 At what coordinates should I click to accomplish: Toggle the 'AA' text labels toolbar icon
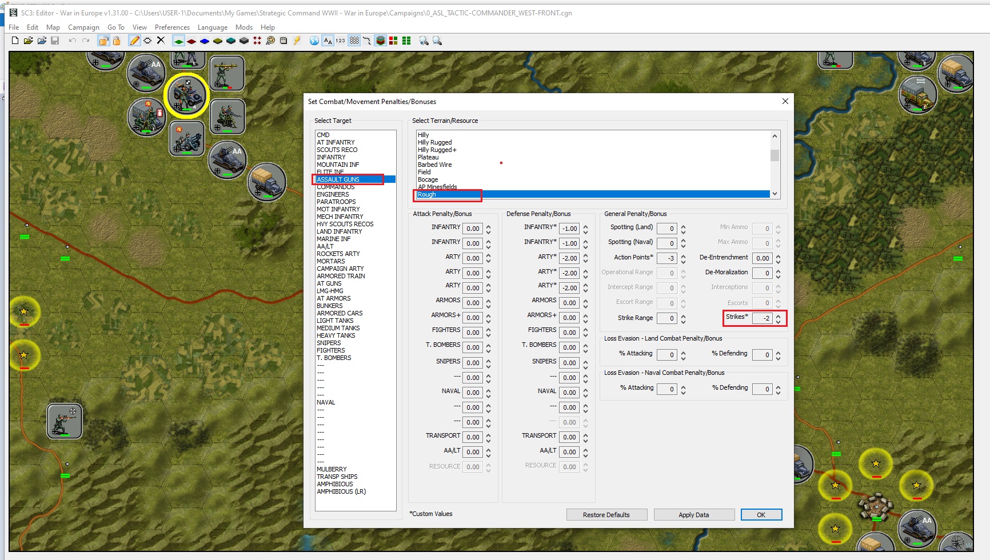coord(328,41)
